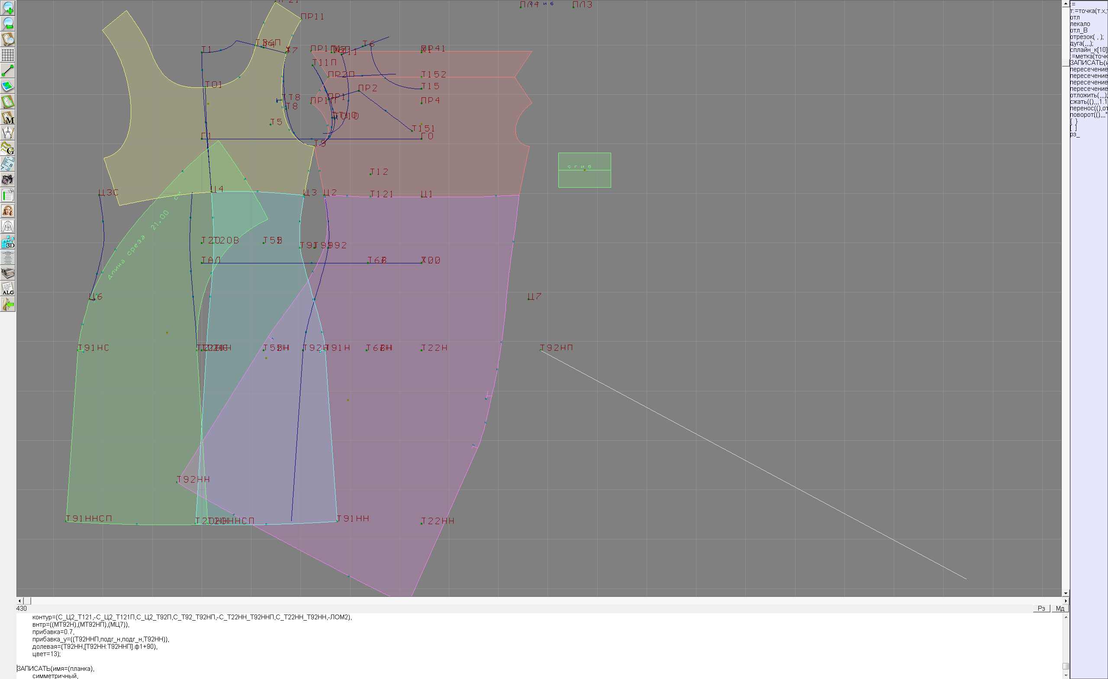Open the pattern with M letter icon
The width and height of the screenshot is (1108, 679).
[x=8, y=117]
